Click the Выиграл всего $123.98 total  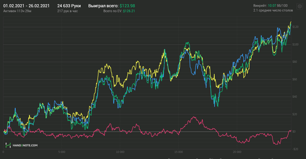pyautogui.click(x=111, y=6)
